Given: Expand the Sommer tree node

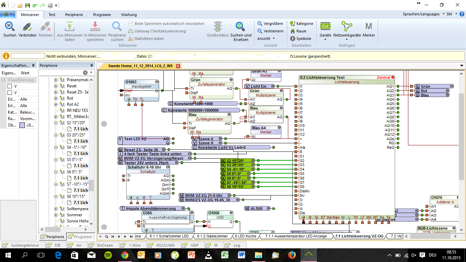Looking at the screenshot, I should [56, 215].
